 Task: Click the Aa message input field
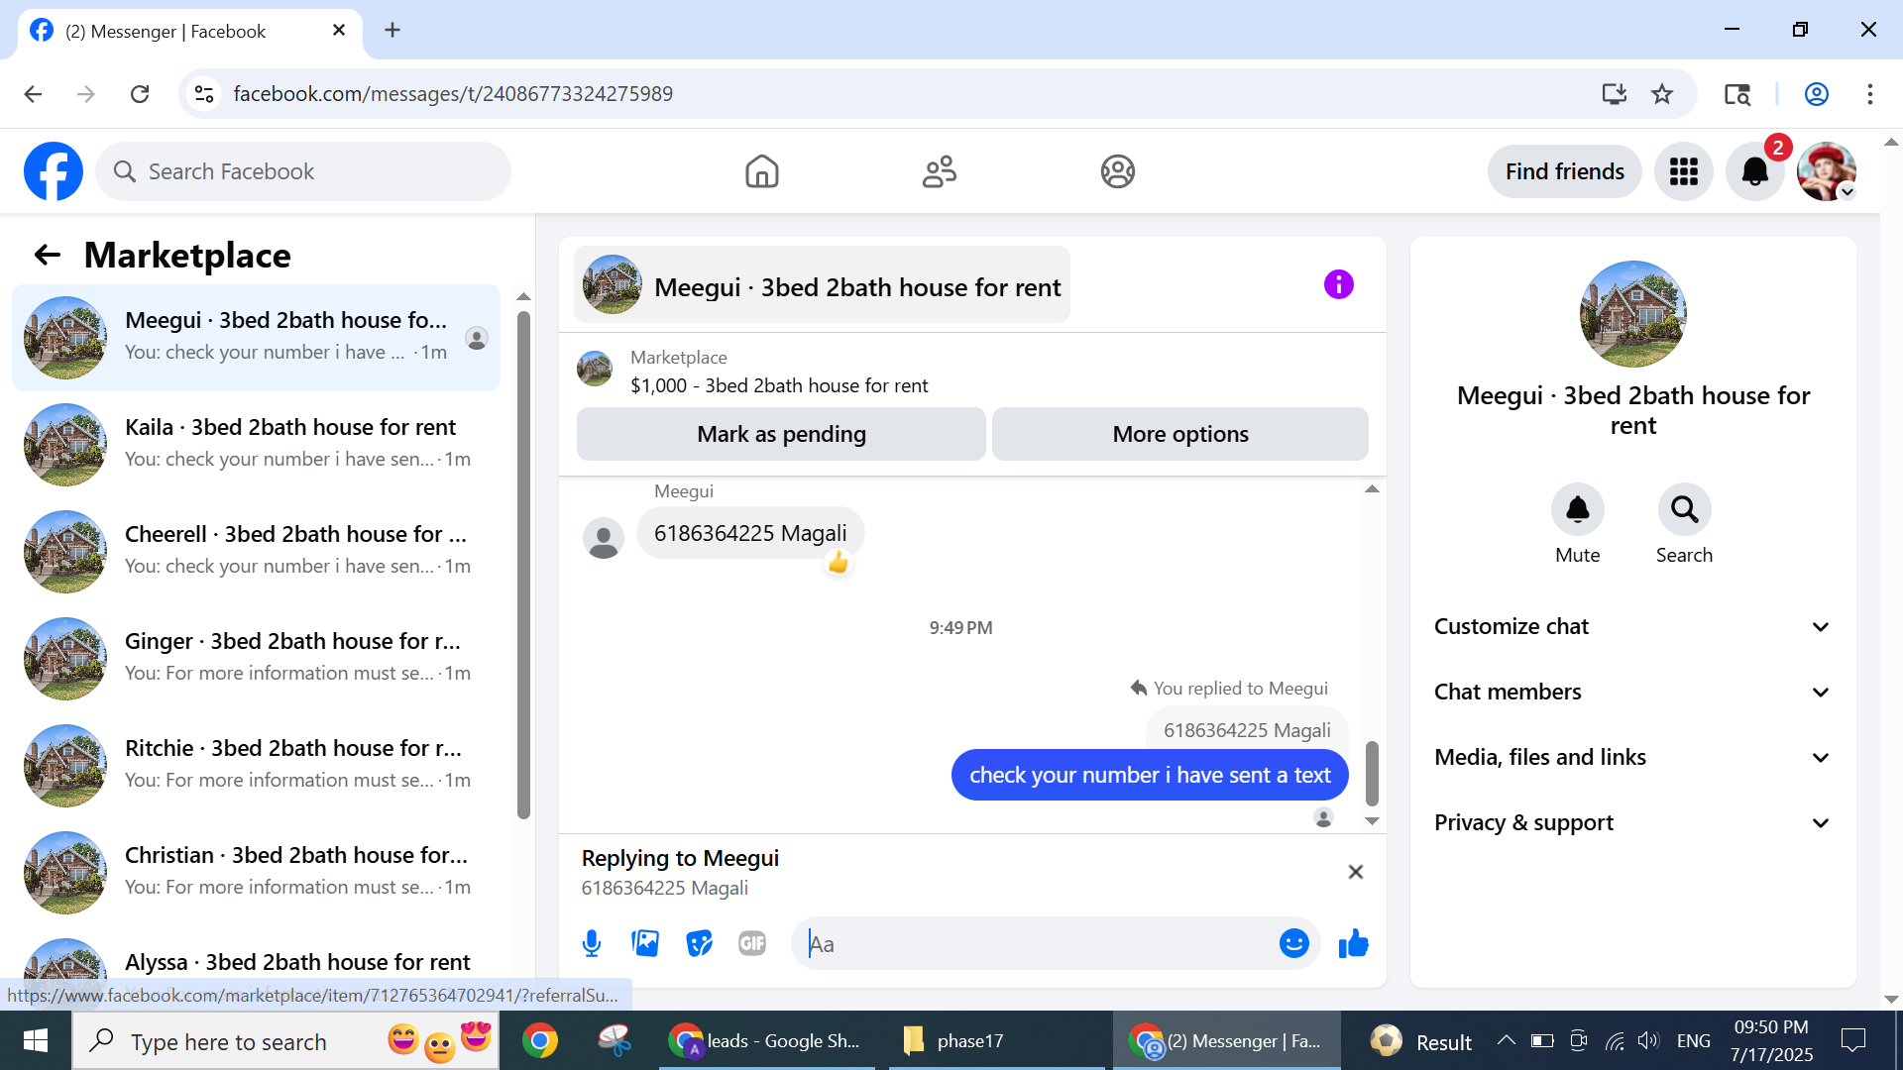(x=1036, y=943)
